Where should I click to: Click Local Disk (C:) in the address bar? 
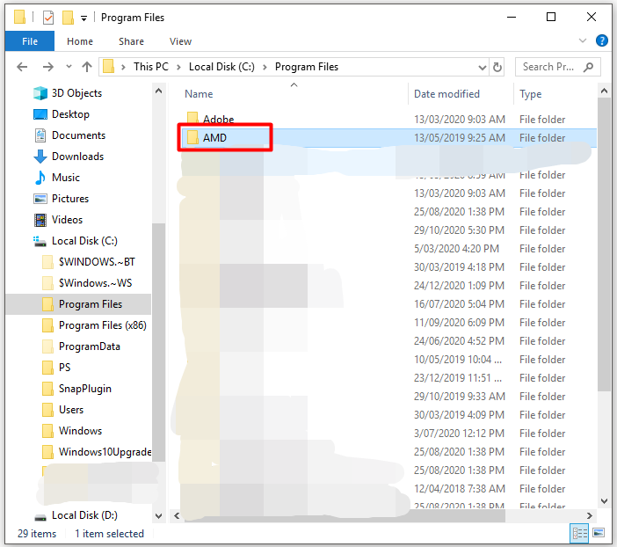221,67
